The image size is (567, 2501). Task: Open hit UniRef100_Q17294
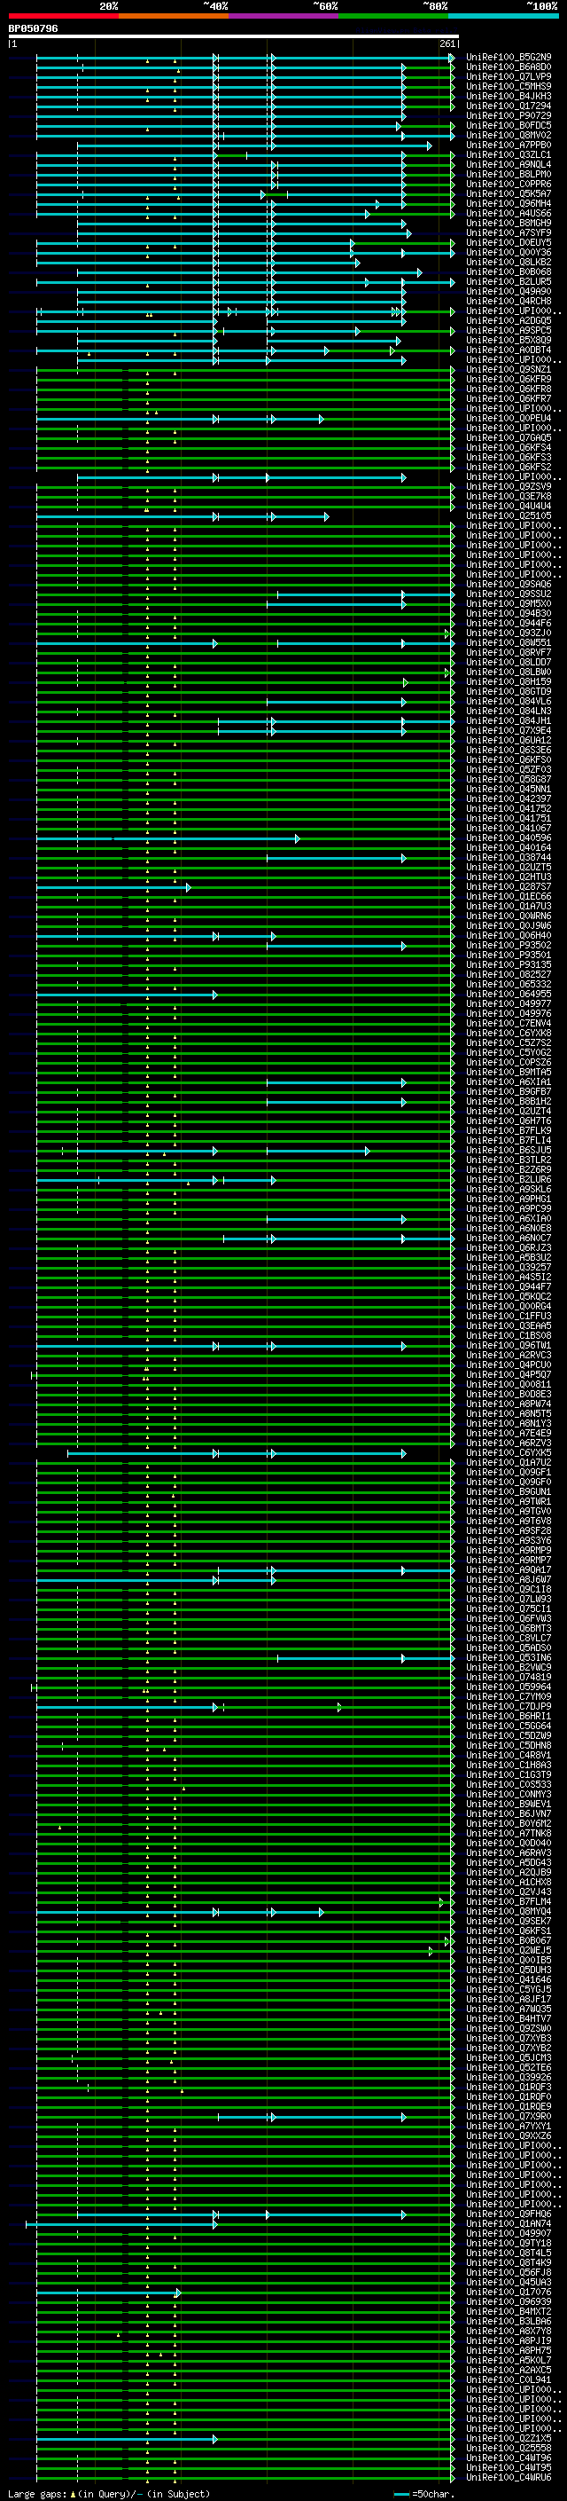coord(509,106)
